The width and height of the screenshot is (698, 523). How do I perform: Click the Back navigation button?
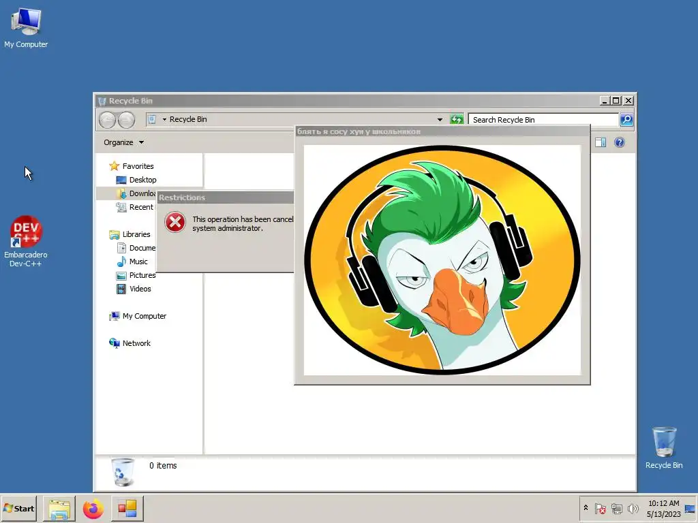[107, 120]
